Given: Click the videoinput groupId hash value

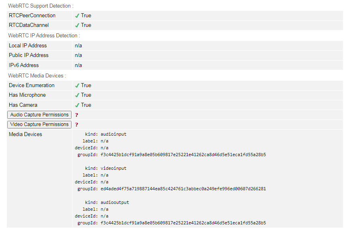Looking at the screenshot, I should coord(183,189).
